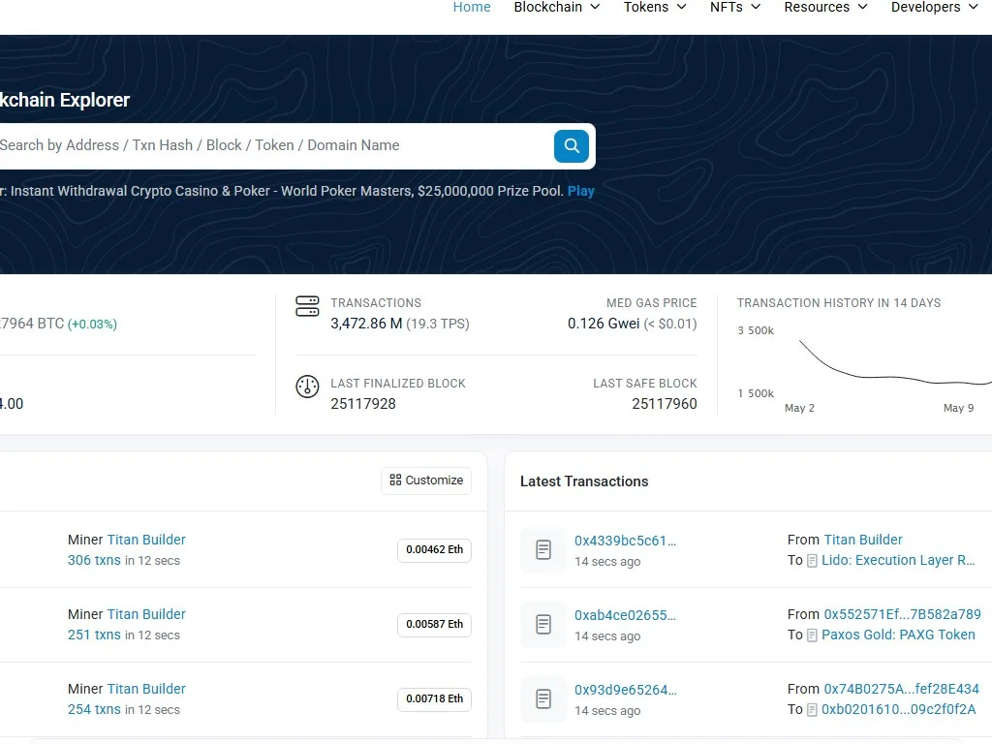Open transaction 0x4339bc5c61...
This screenshot has width=992, height=744.
coord(625,541)
